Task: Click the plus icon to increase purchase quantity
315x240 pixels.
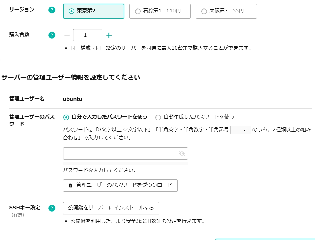Action: coord(109,35)
